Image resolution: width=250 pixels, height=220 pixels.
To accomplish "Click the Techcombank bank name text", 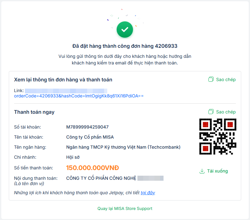I will pyautogui.click(x=123, y=147).
